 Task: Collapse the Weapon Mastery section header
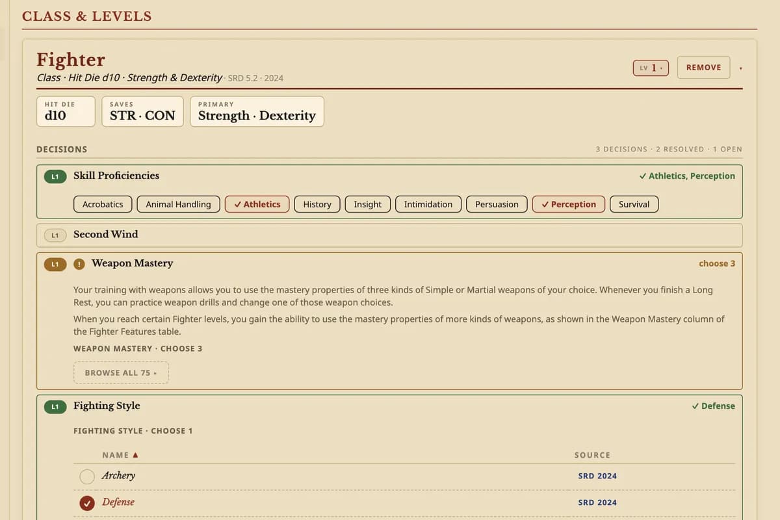coord(389,264)
